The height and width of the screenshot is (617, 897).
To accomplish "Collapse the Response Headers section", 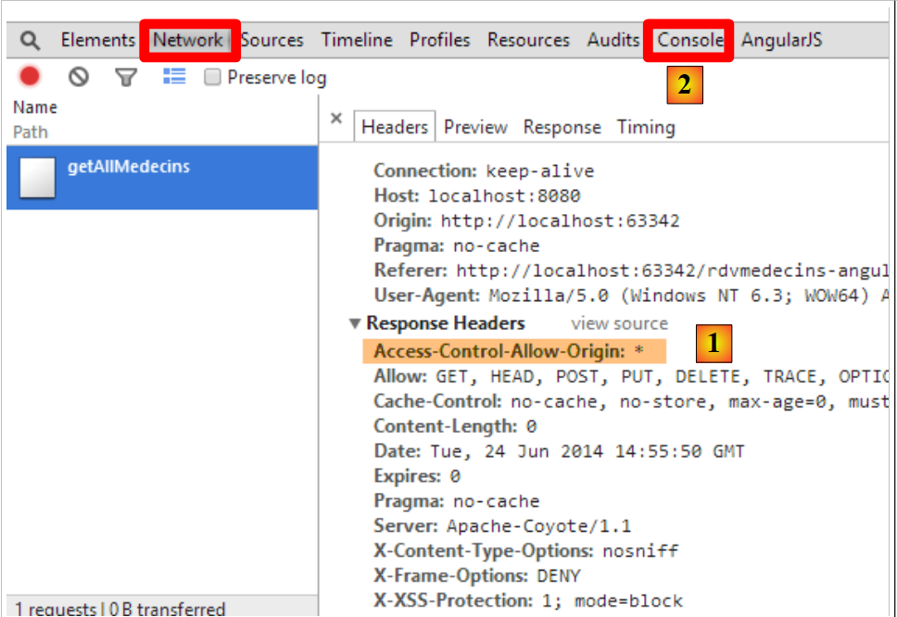I will tap(354, 324).
